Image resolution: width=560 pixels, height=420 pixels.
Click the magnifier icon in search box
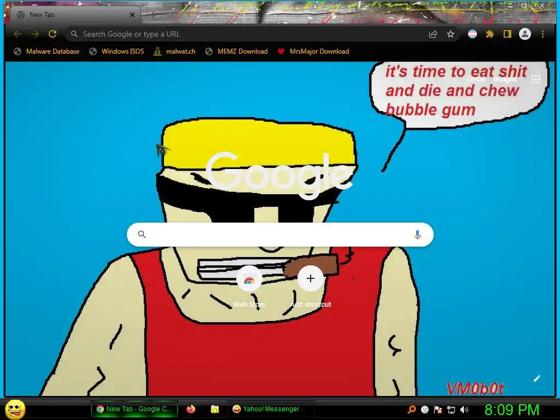coord(142,234)
